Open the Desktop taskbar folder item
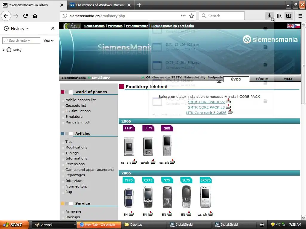 pyautogui.click(x=144, y=225)
